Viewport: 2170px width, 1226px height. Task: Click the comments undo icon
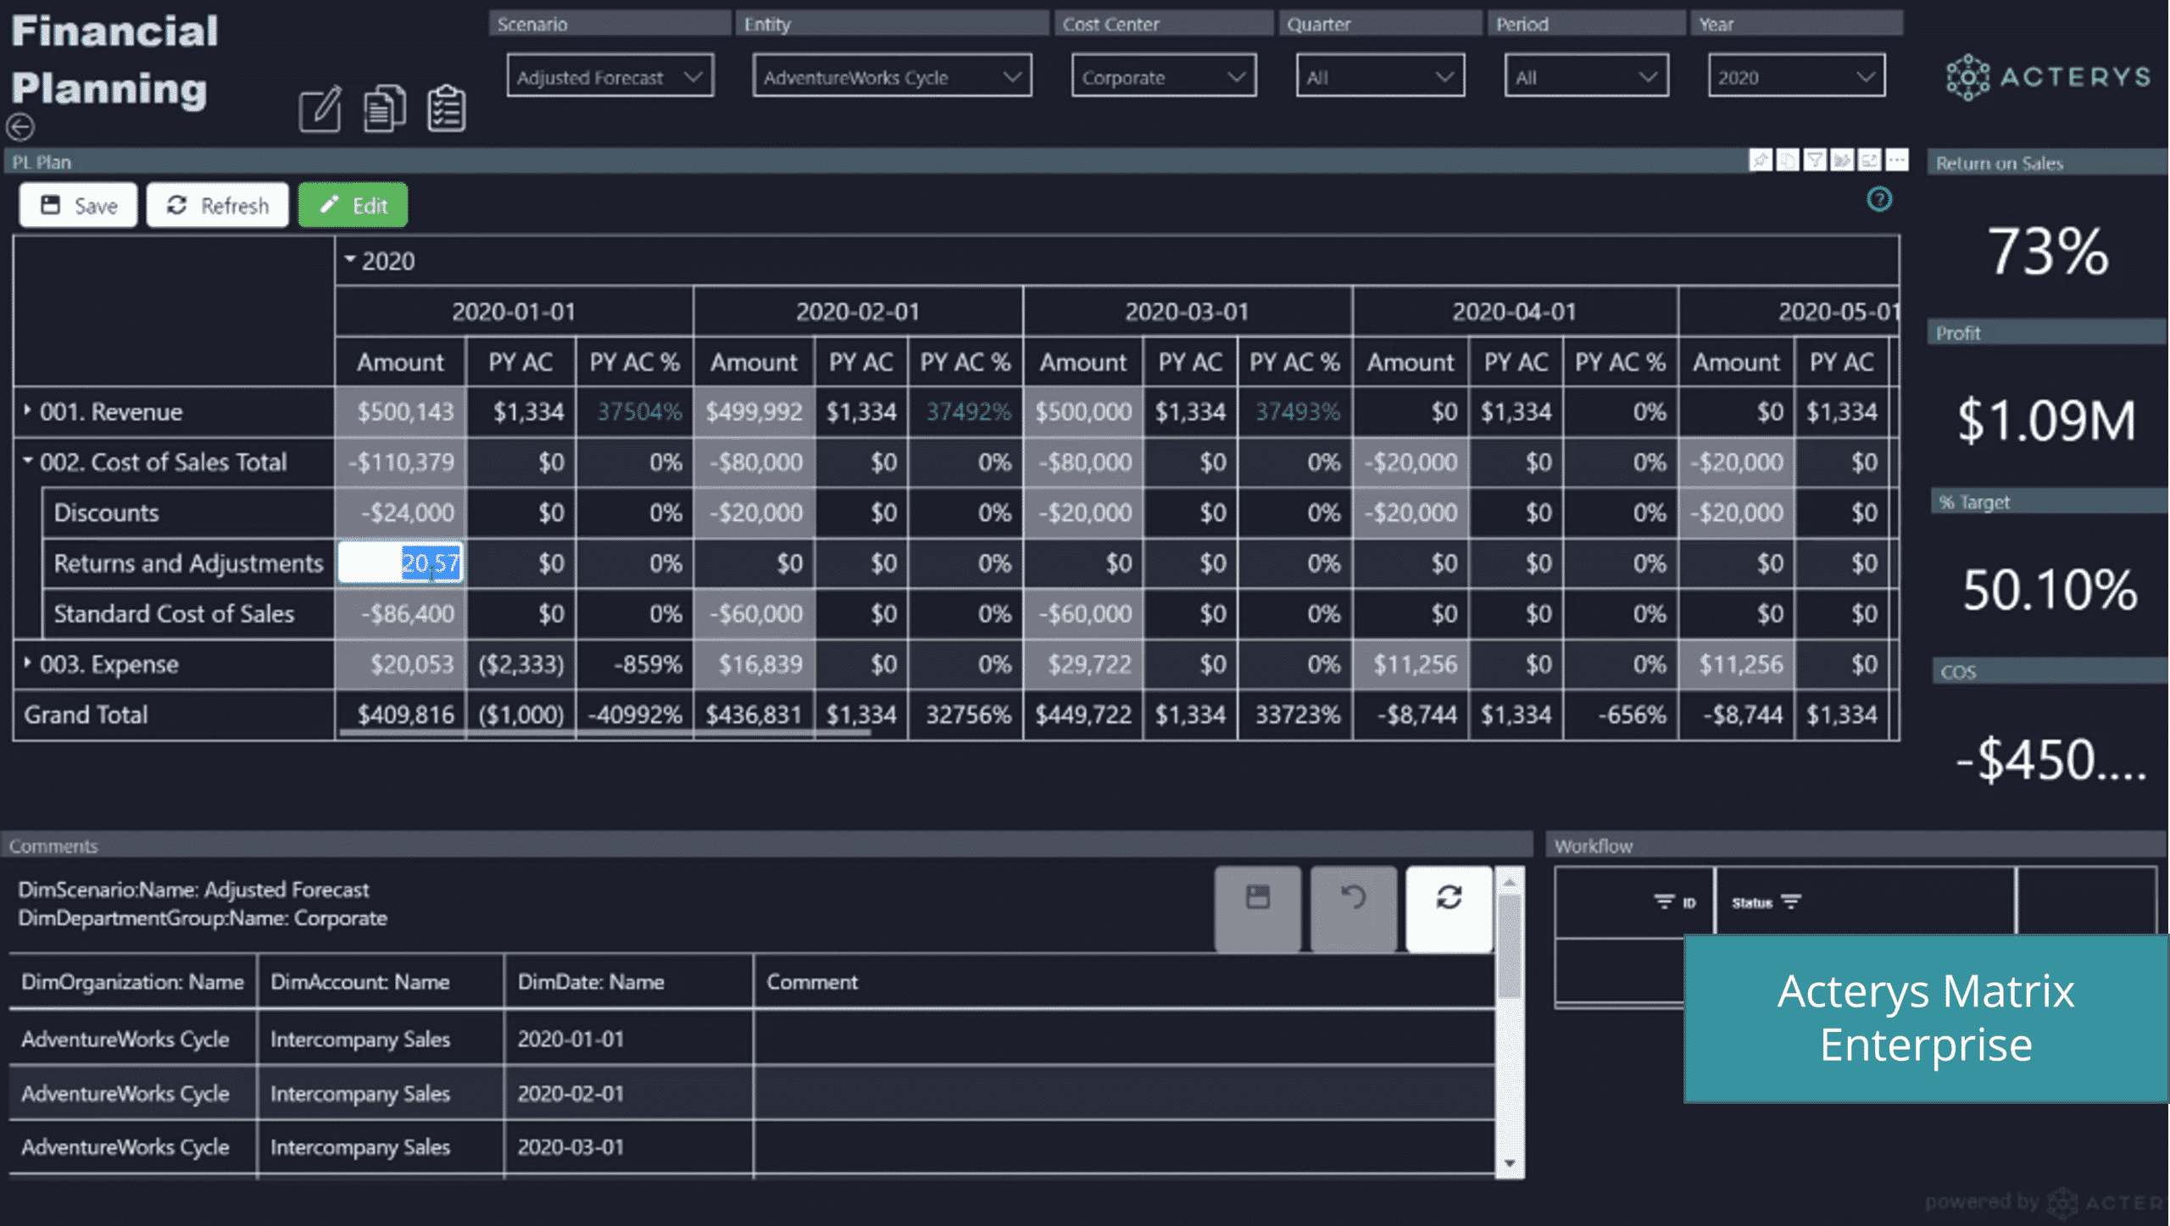click(1354, 907)
